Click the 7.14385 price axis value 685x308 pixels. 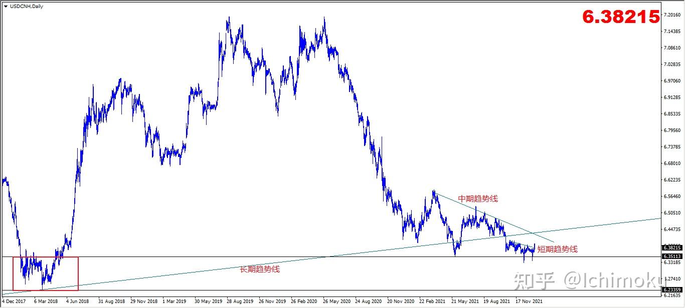(x=672, y=31)
